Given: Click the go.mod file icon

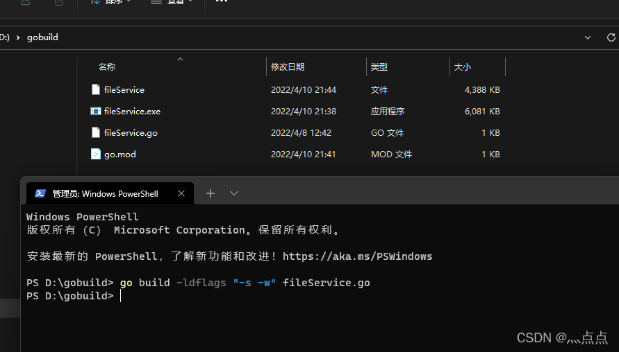Looking at the screenshot, I should (x=96, y=154).
